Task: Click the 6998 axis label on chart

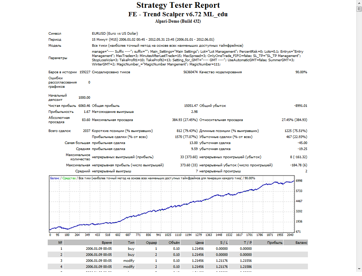Action: (x=299, y=181)
